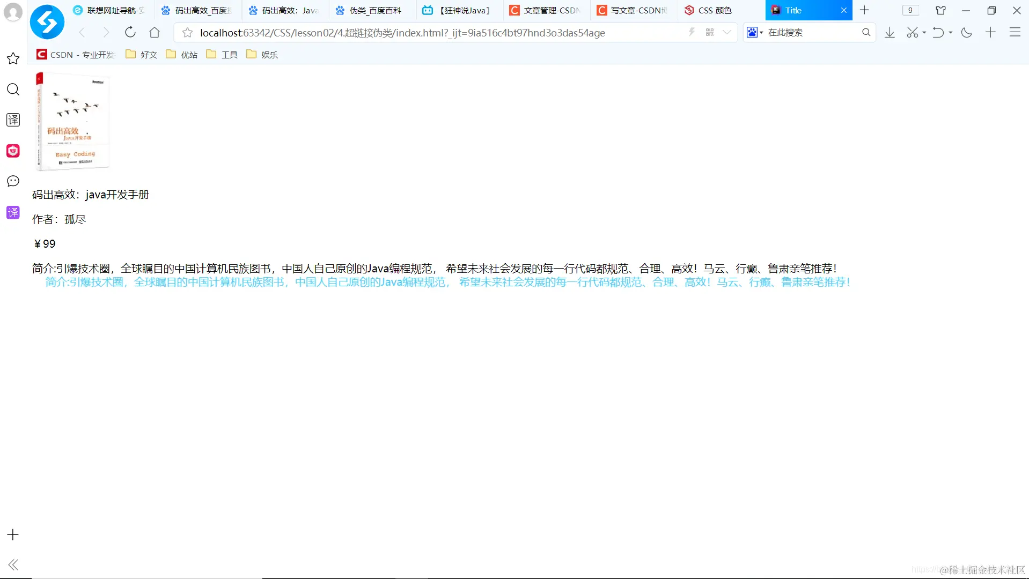
Task: Toggle night mode moon icon
Action: pos(967,33)
